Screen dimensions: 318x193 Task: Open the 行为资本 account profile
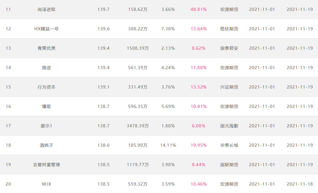[47, 87]
